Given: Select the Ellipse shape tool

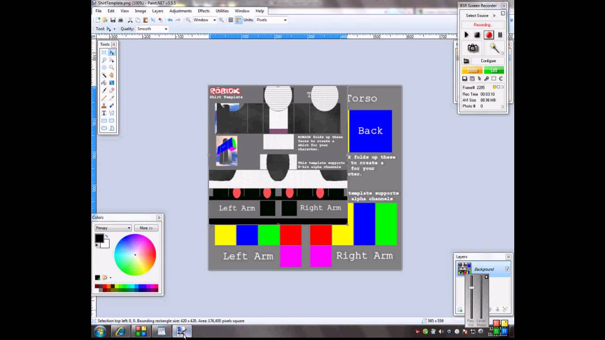Looking at the screenshot, I should (104, 128).
